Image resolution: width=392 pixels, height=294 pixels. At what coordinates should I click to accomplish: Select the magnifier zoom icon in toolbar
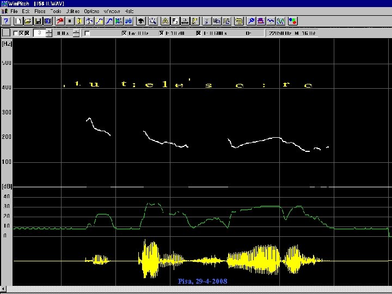pos(153,21)
